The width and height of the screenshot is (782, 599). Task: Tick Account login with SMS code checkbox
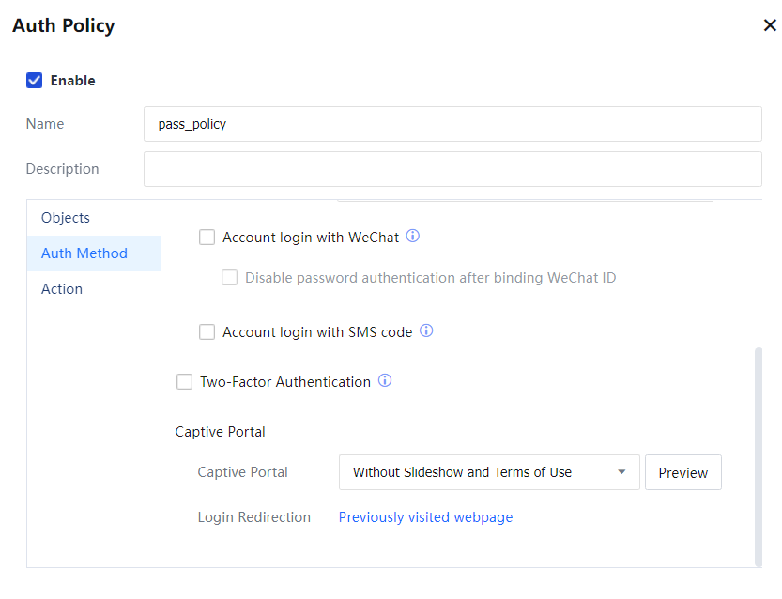point(207,331)
